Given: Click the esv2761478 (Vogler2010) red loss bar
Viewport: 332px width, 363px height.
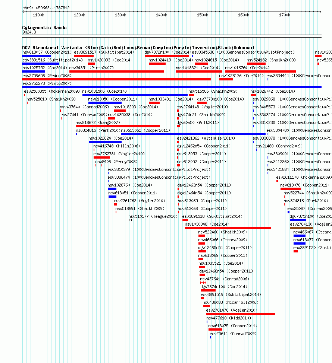Looking at the screenshot, I should pyautogui.click(x=241, y=314).
